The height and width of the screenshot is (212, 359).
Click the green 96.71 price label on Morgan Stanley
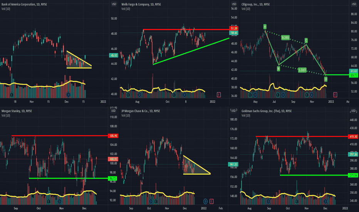[112, 178]
